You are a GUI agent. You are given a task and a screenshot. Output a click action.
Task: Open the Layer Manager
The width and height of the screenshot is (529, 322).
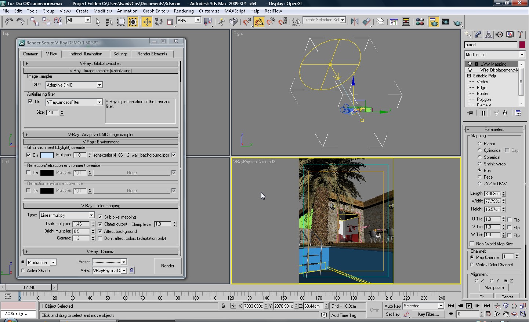380,22
